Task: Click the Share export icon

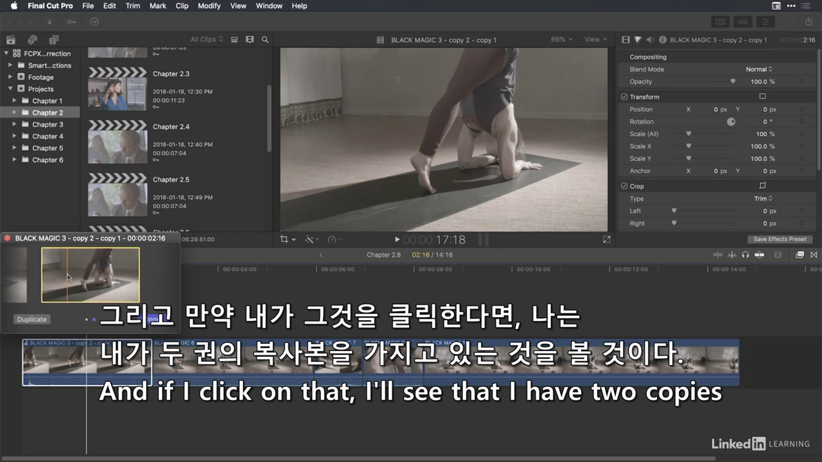Action: (809, 22)
